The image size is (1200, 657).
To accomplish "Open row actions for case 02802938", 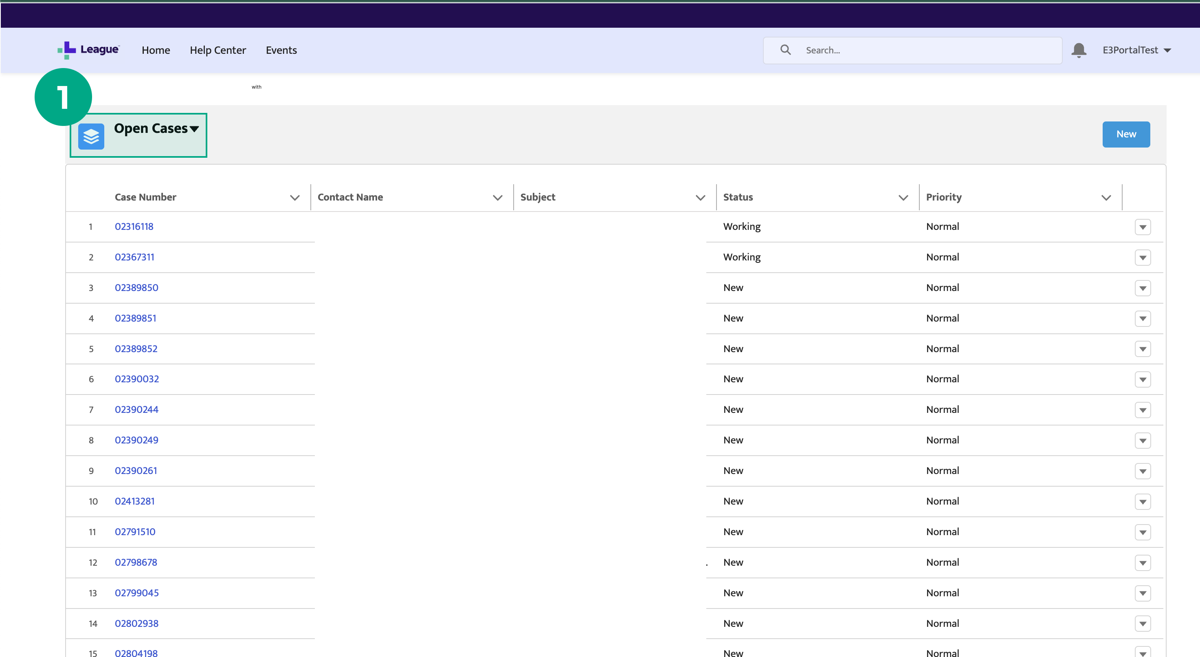I will [x=1143, y=624].
